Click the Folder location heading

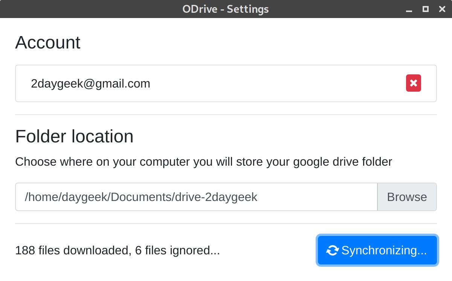[x=74, y=136]
